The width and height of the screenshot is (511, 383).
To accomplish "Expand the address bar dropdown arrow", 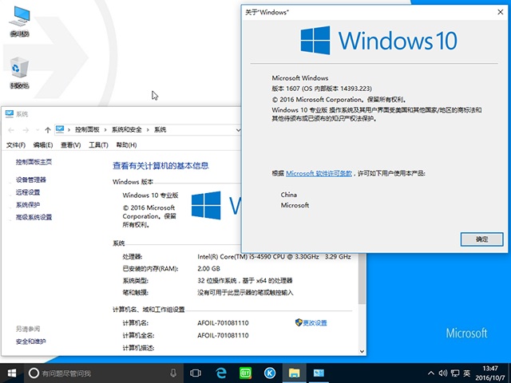I will [x=238, y=129].
